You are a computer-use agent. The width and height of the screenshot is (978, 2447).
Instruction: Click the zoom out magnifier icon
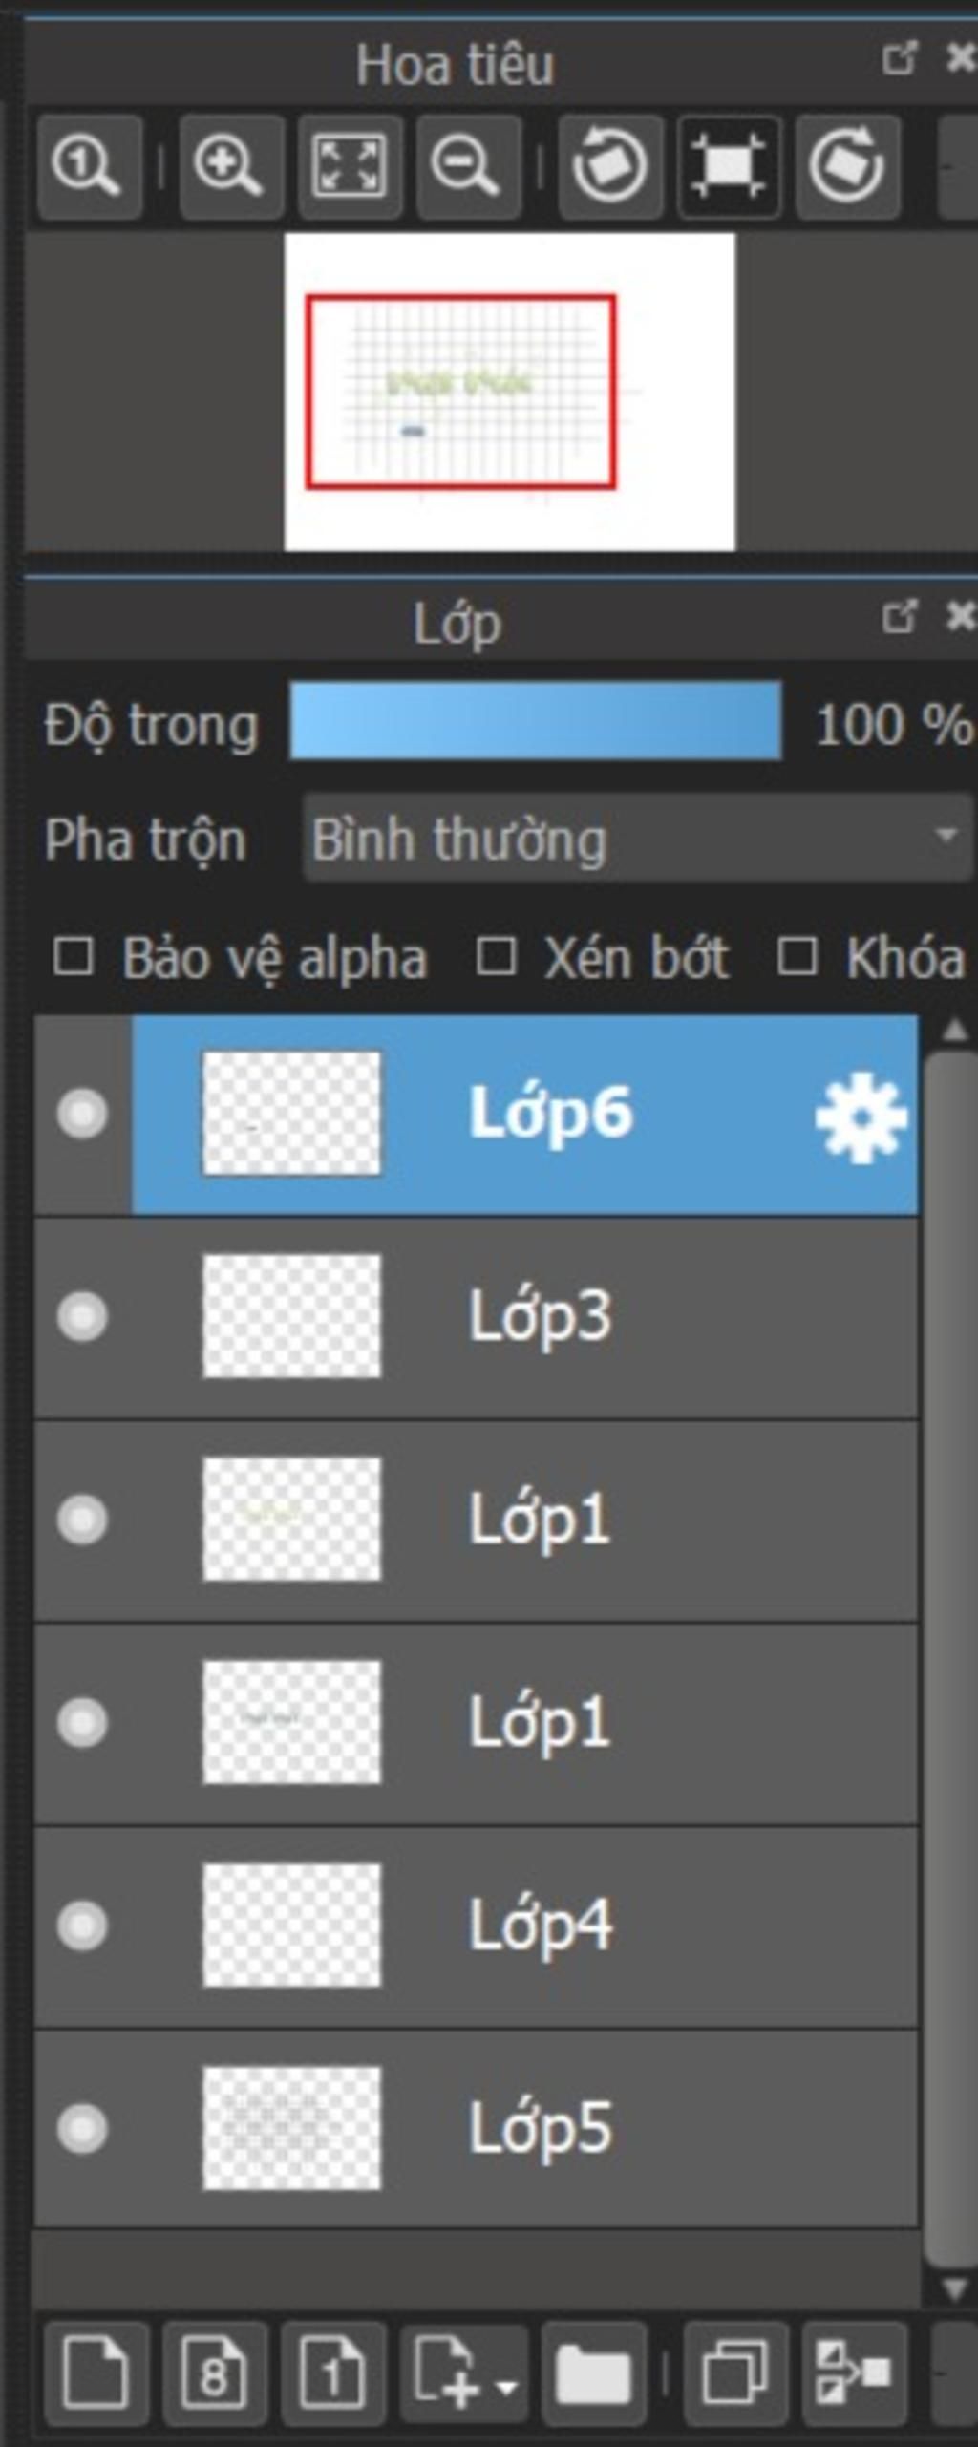(x=468, y=166)
